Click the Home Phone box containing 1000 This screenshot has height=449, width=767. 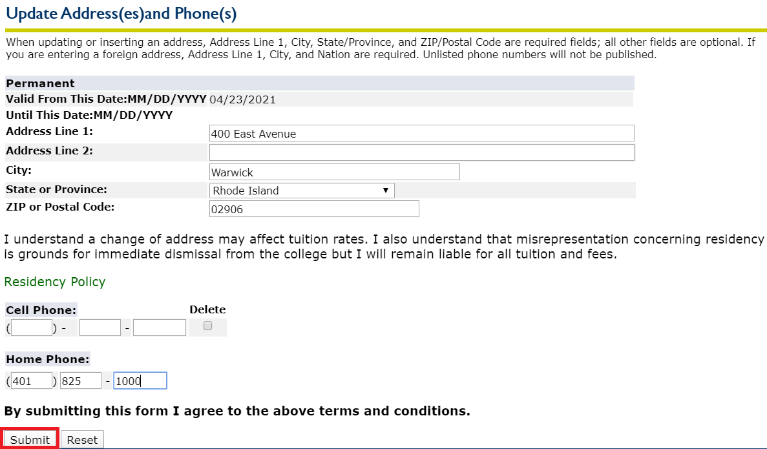(140, 381)
